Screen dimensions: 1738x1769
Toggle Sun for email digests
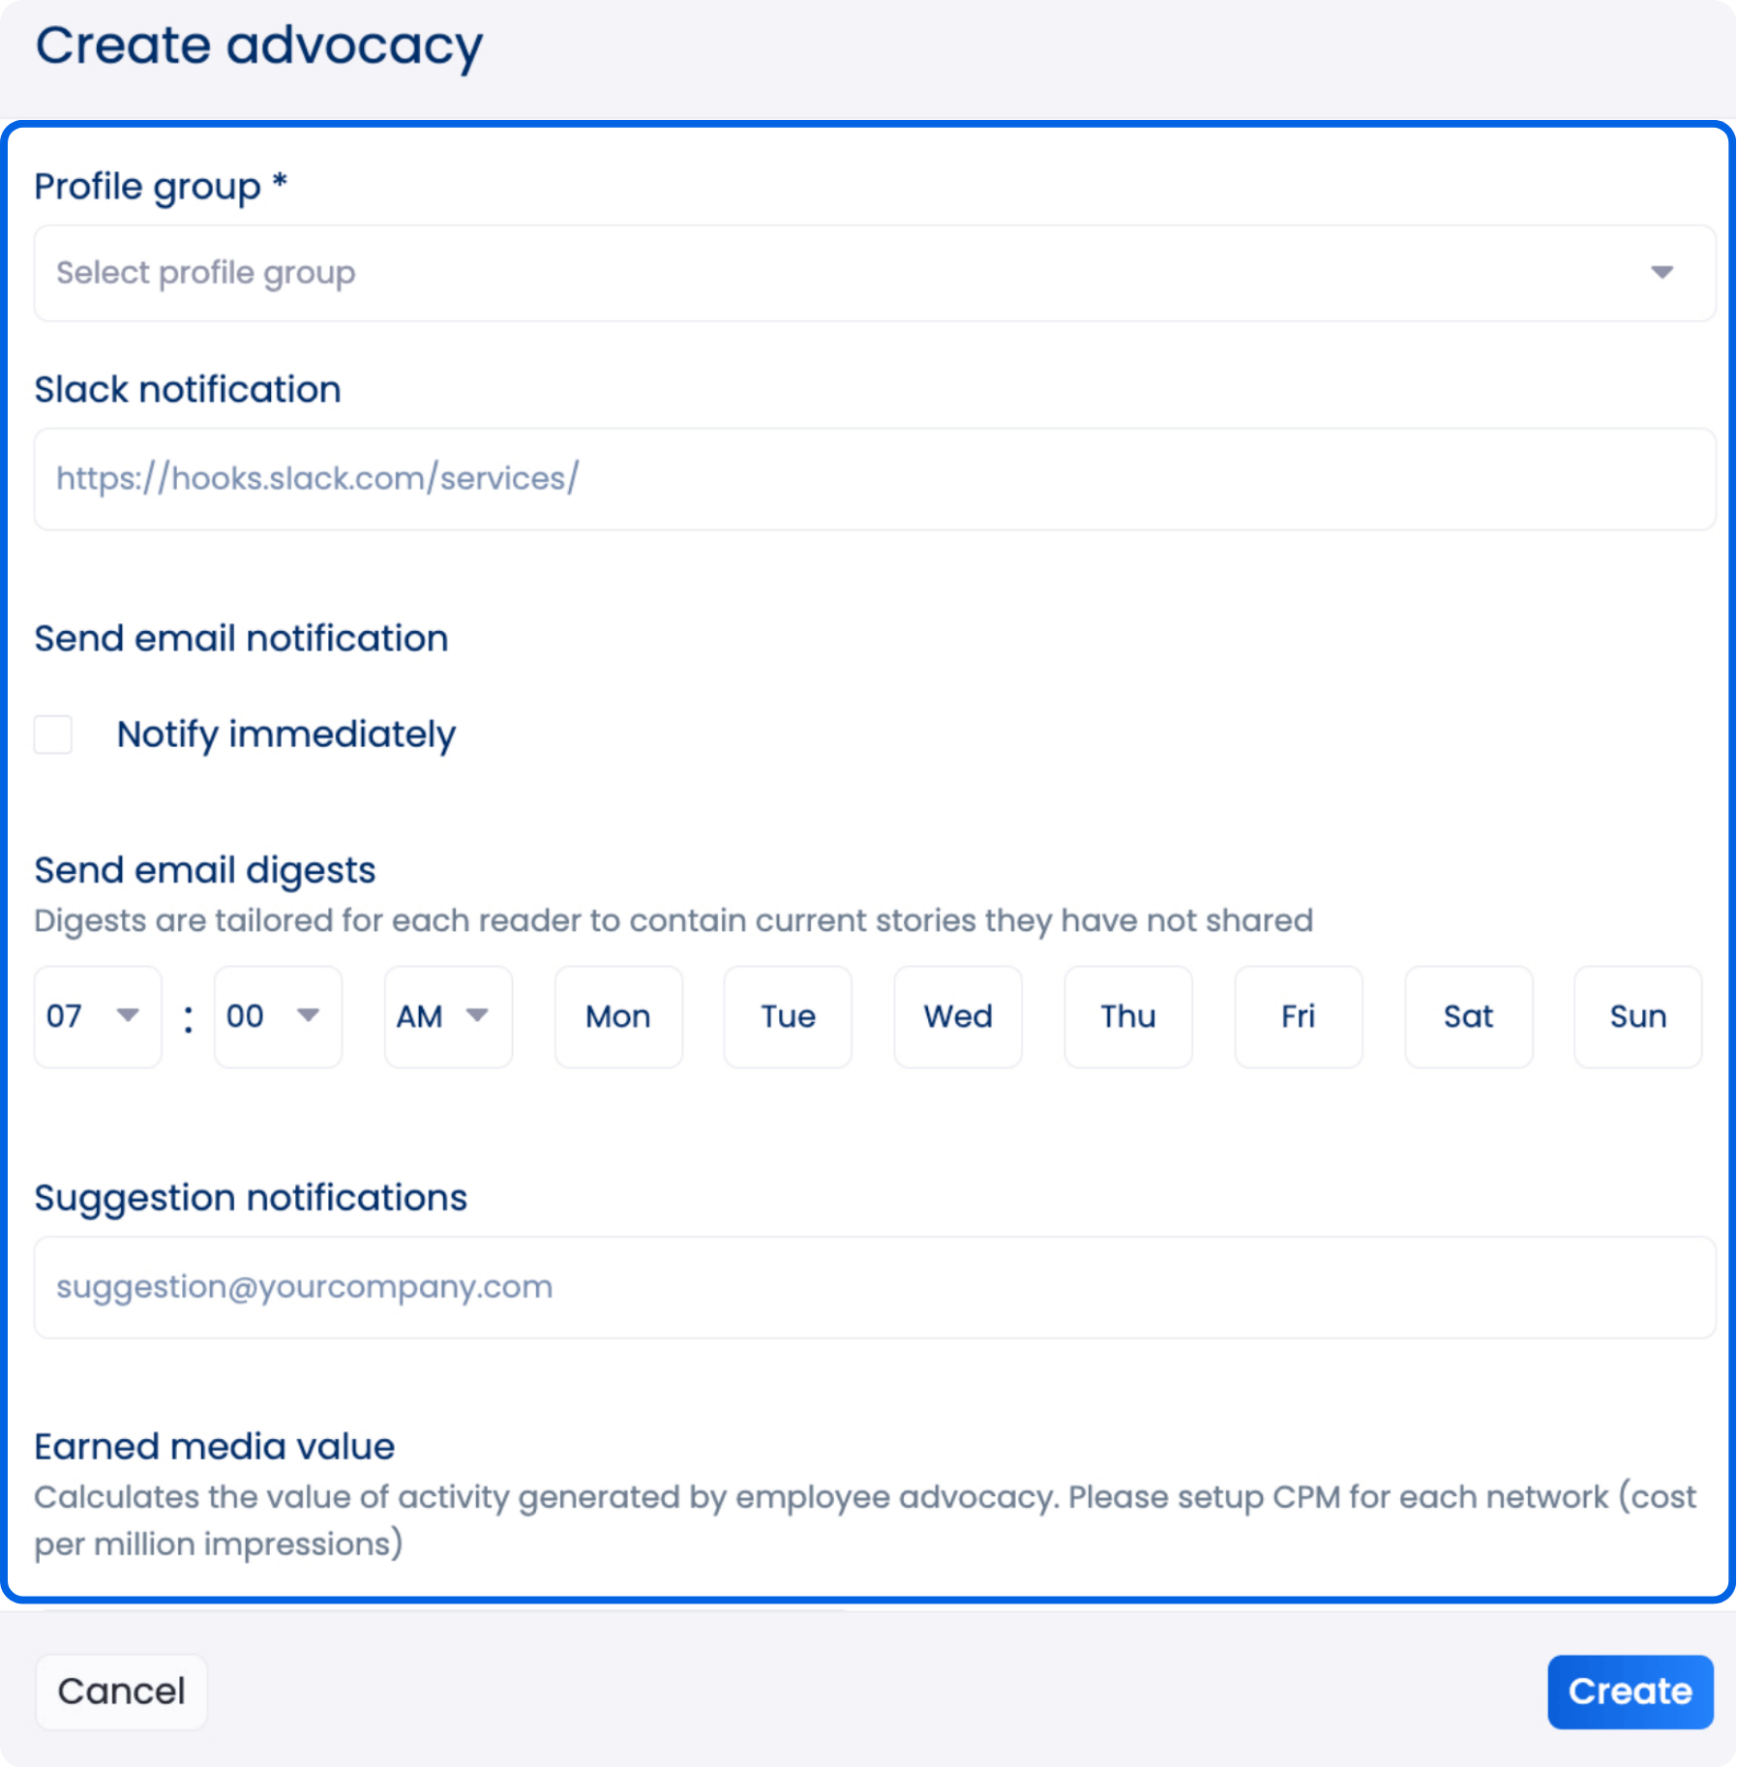coord(1637,1017)
